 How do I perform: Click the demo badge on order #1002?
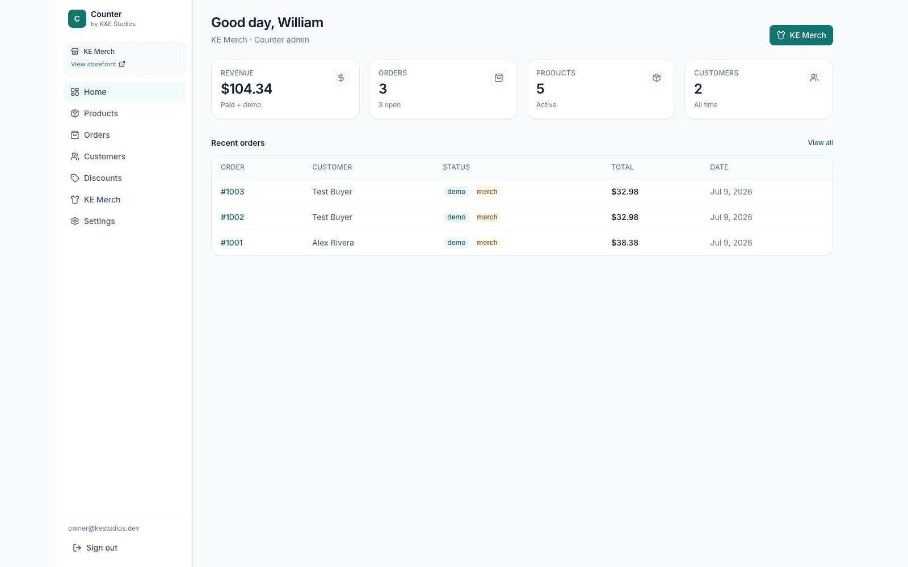456,217
